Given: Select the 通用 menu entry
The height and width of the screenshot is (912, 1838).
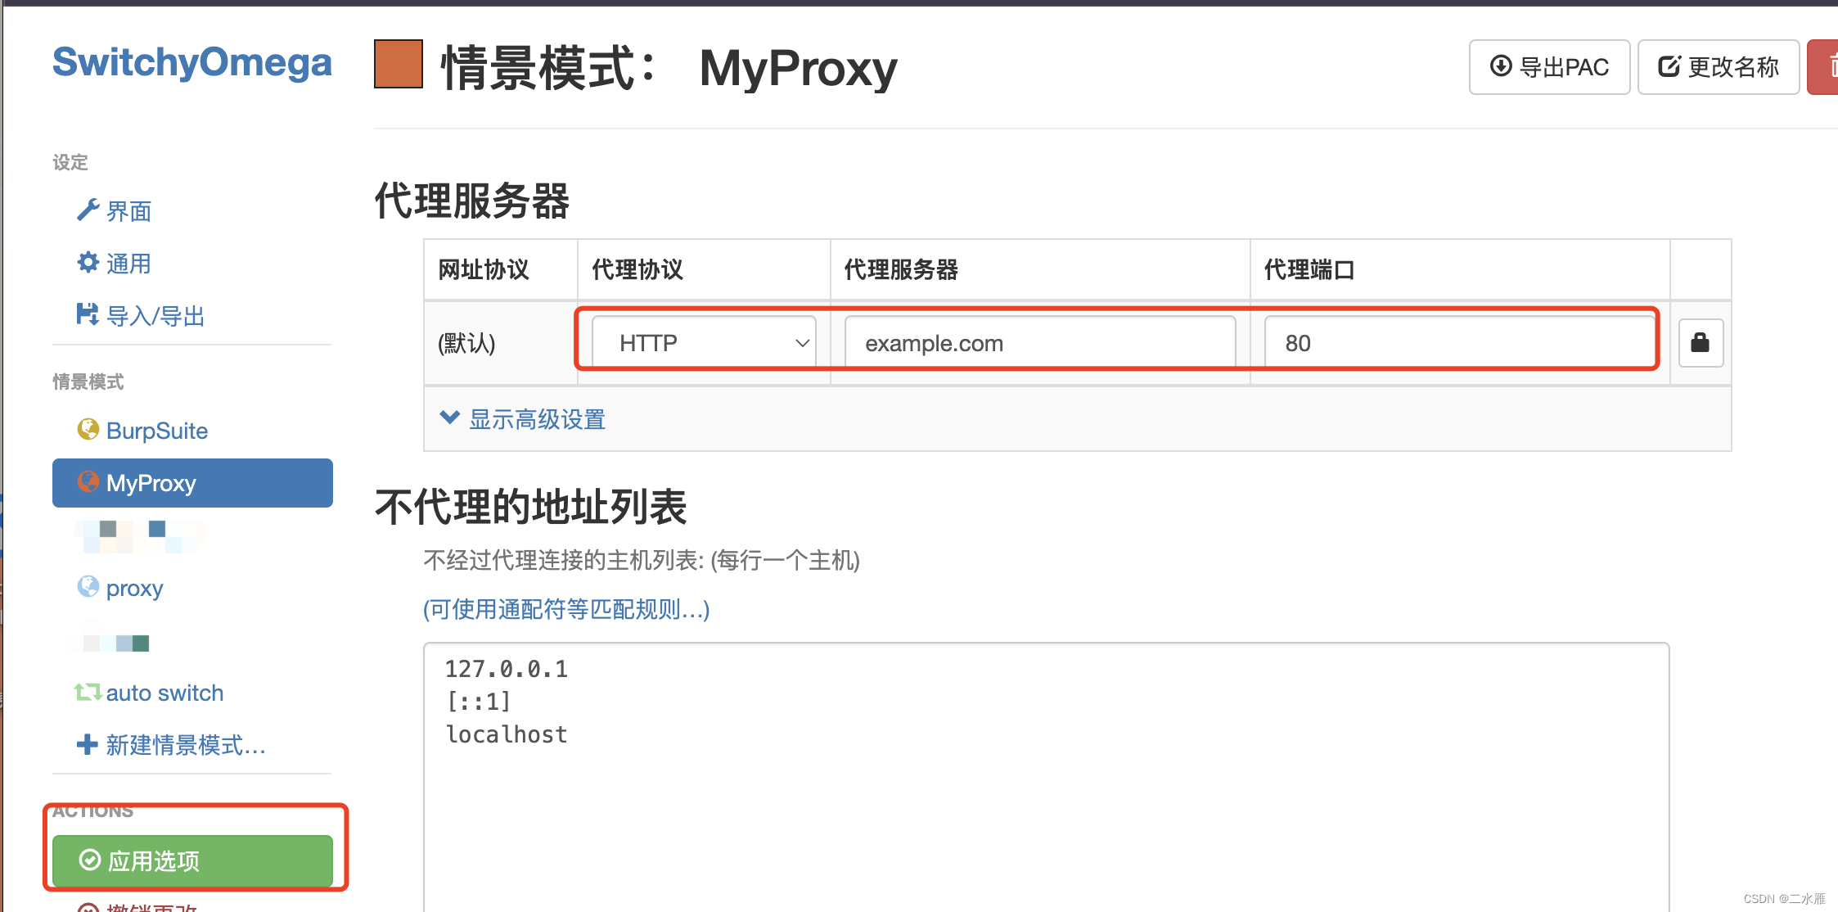Looking at the screenshot, I should 128,264.
